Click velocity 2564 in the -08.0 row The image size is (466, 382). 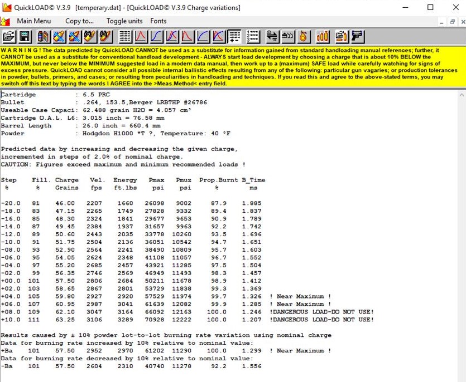click(94, 249)
